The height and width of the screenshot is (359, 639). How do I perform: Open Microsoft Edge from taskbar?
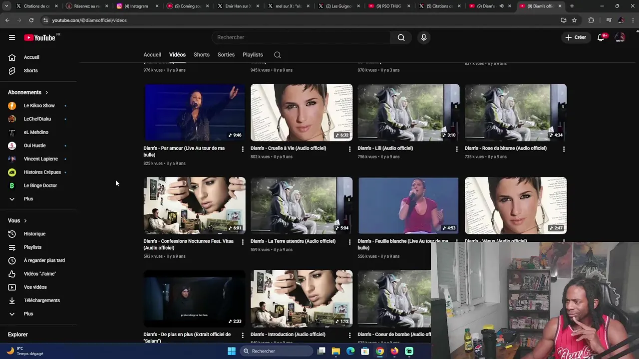click(x=350, y=351)
